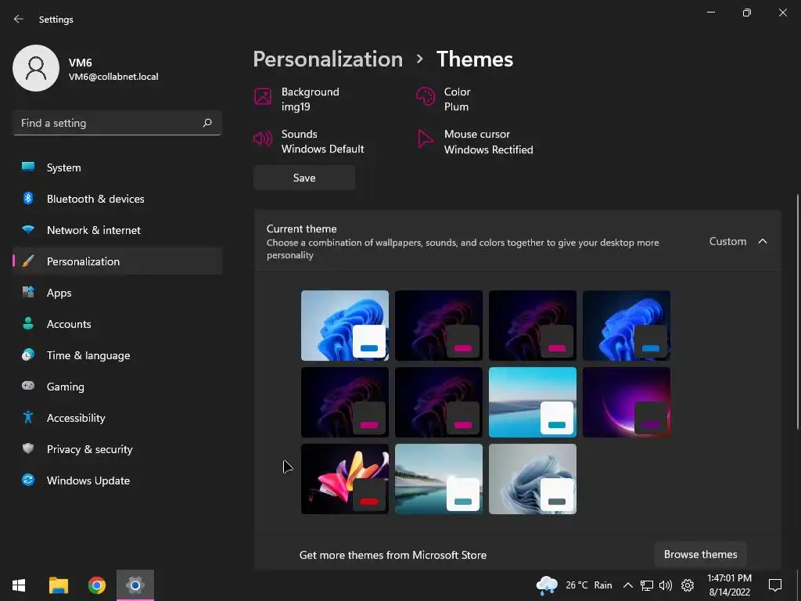This screenshot has width=801, height=601.
Task: Open Accessibility settings
Action: [x=117, y=418]
